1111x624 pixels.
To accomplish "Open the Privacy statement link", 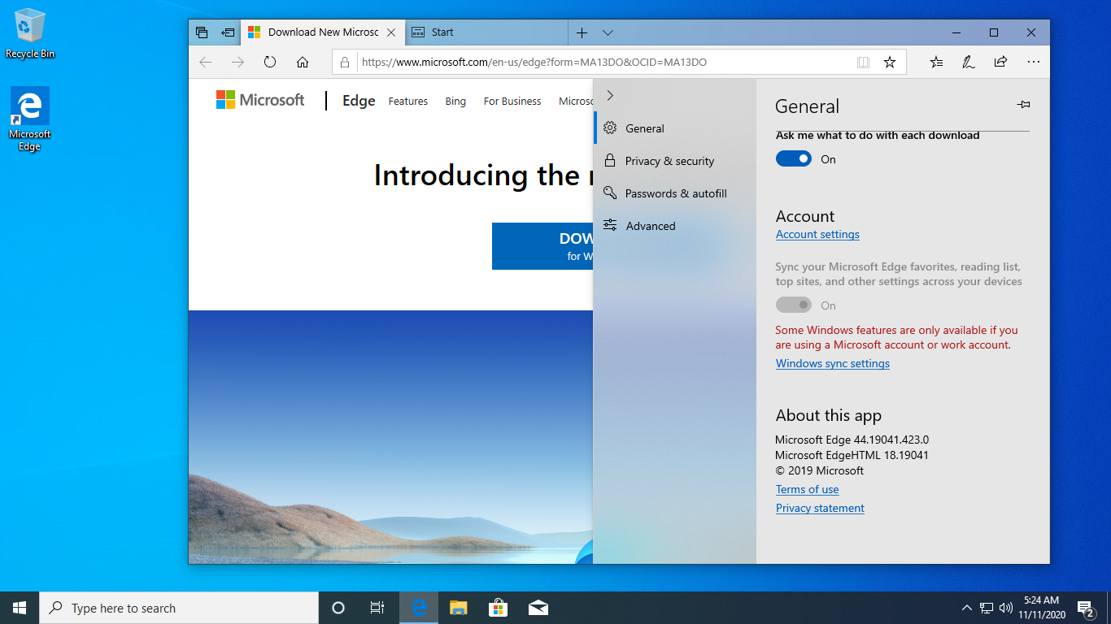I will pyautogui.click(x=820, y=509).
